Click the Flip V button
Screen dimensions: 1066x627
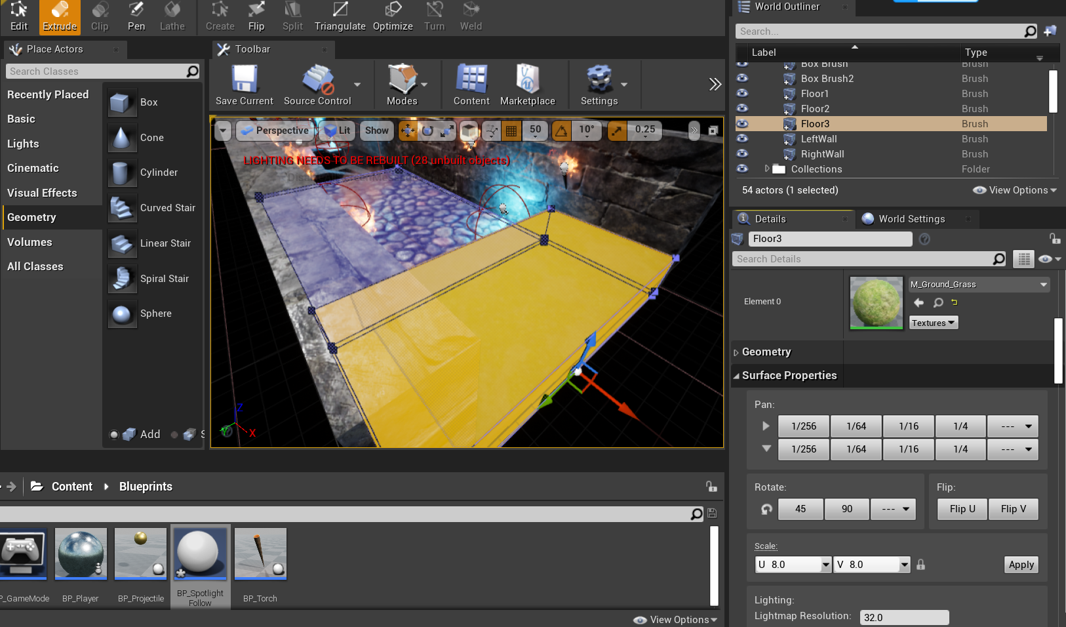[1014, 509]
